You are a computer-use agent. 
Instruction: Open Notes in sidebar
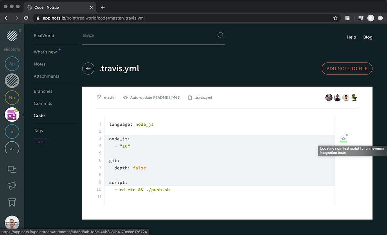(x=40, y=64)
